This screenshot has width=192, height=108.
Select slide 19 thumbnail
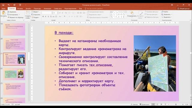tap(14, 29)
